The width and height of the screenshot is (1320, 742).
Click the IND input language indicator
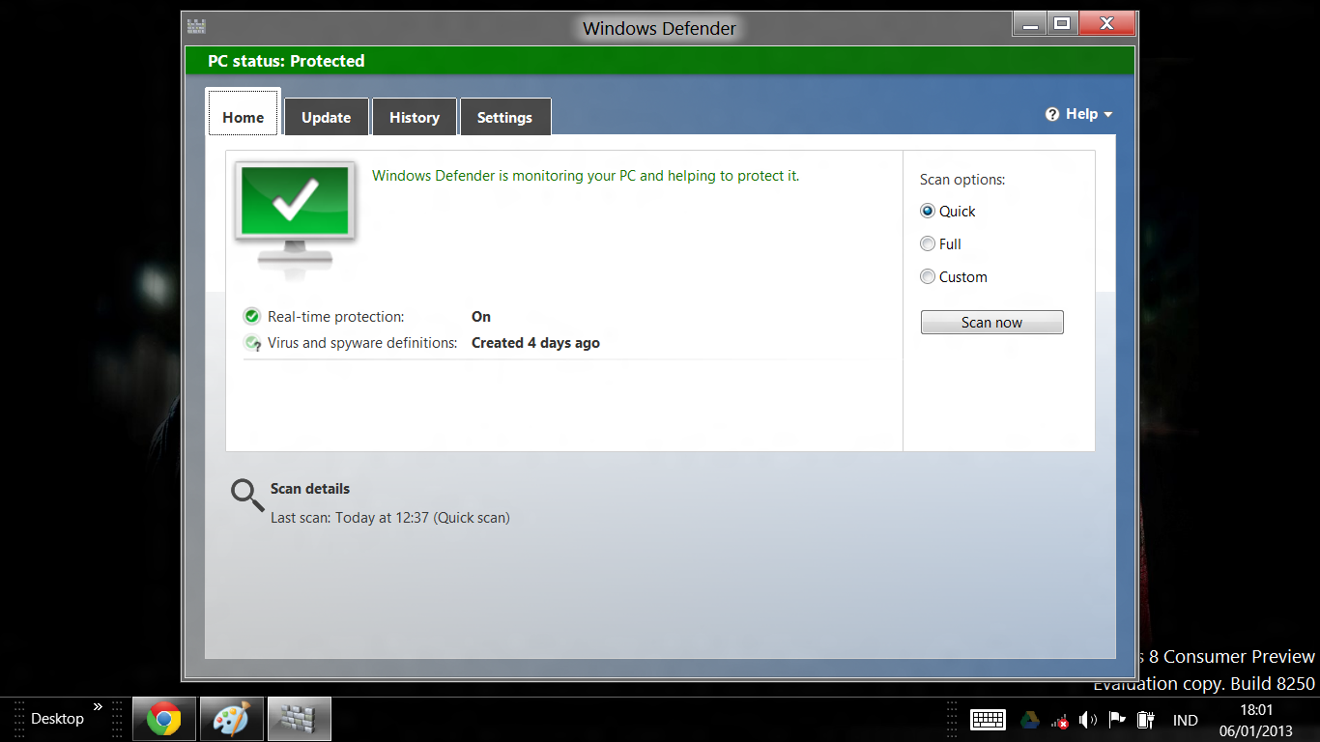tap(1186, 721)
